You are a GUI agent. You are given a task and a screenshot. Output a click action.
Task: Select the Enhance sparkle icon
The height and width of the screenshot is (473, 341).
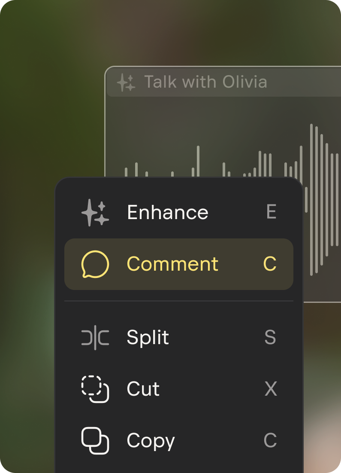point(94,212)
